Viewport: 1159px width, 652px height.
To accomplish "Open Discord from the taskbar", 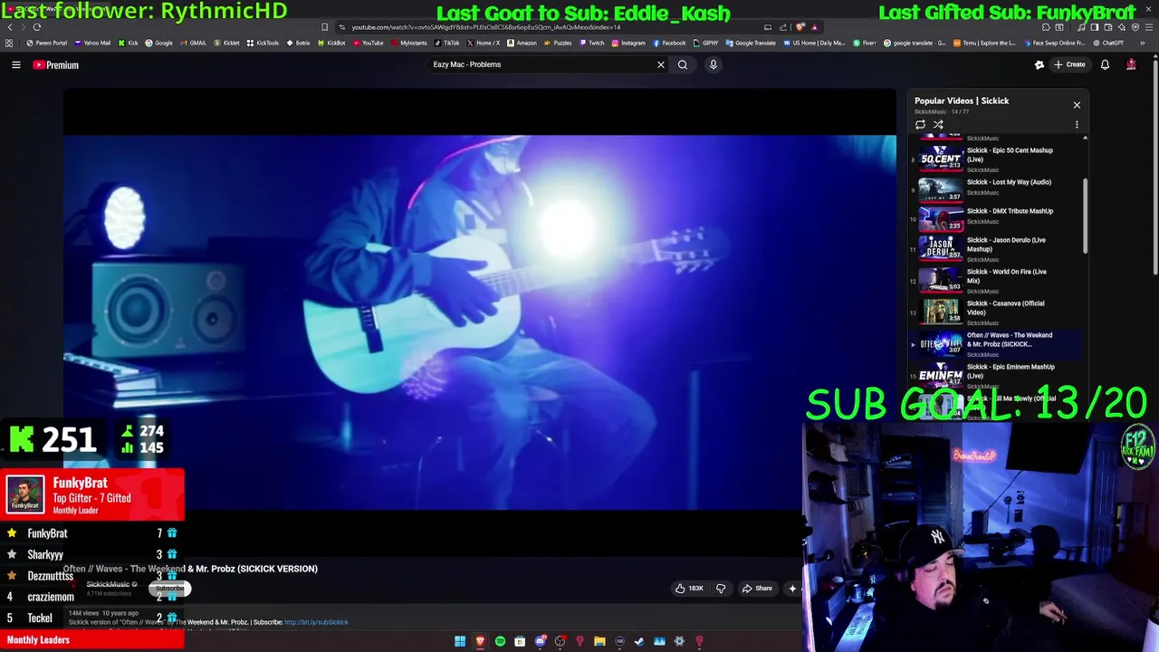I will [x=540, y=641].
